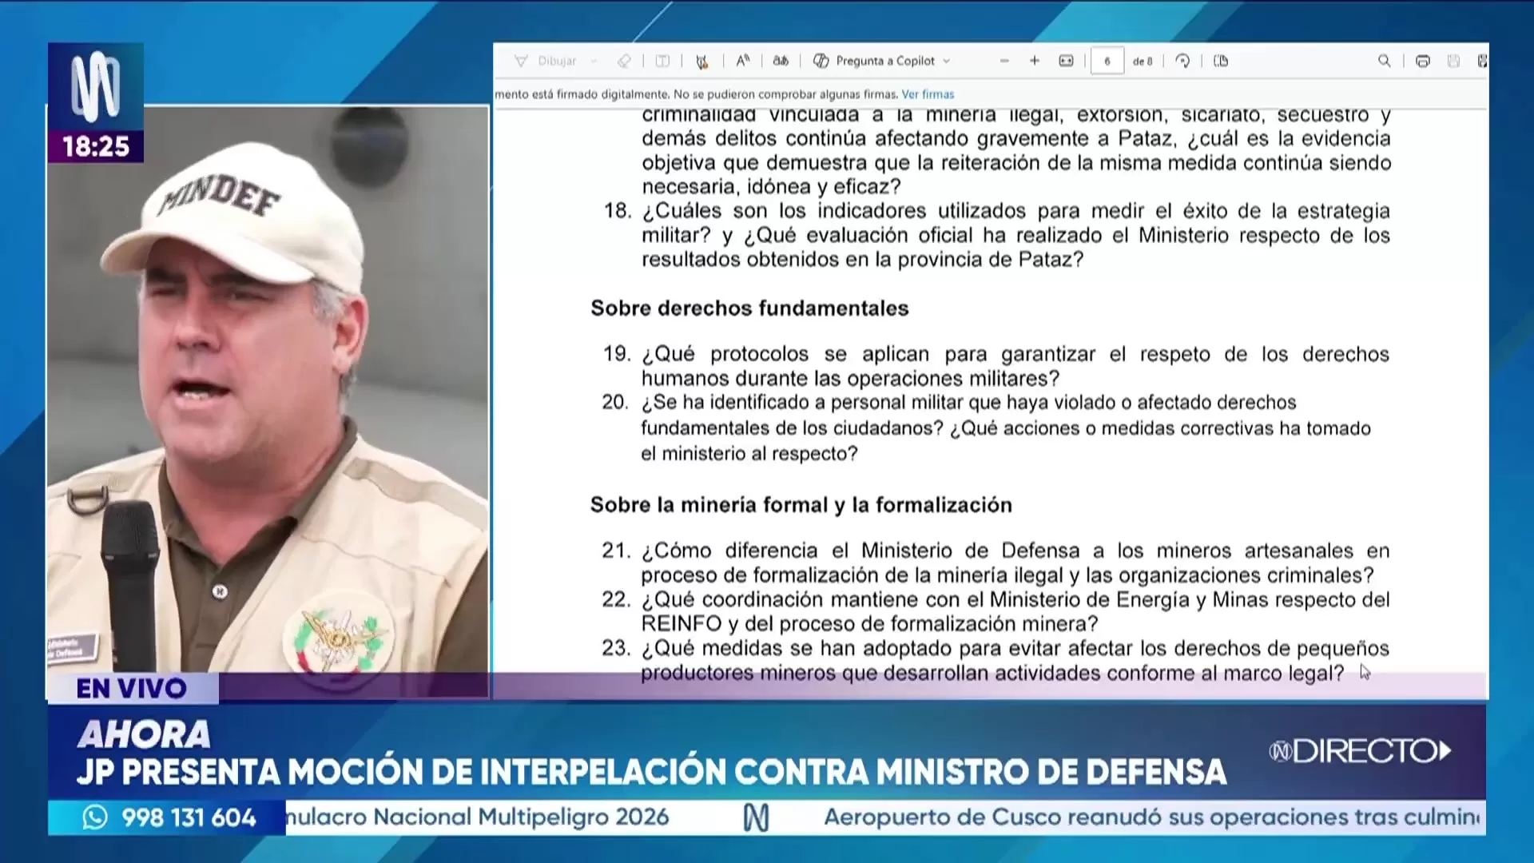Click Pregunta a Copilot button

tap(884, 61)
